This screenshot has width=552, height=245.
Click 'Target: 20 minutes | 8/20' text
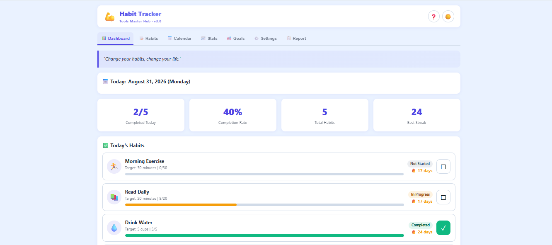point(146,199)
